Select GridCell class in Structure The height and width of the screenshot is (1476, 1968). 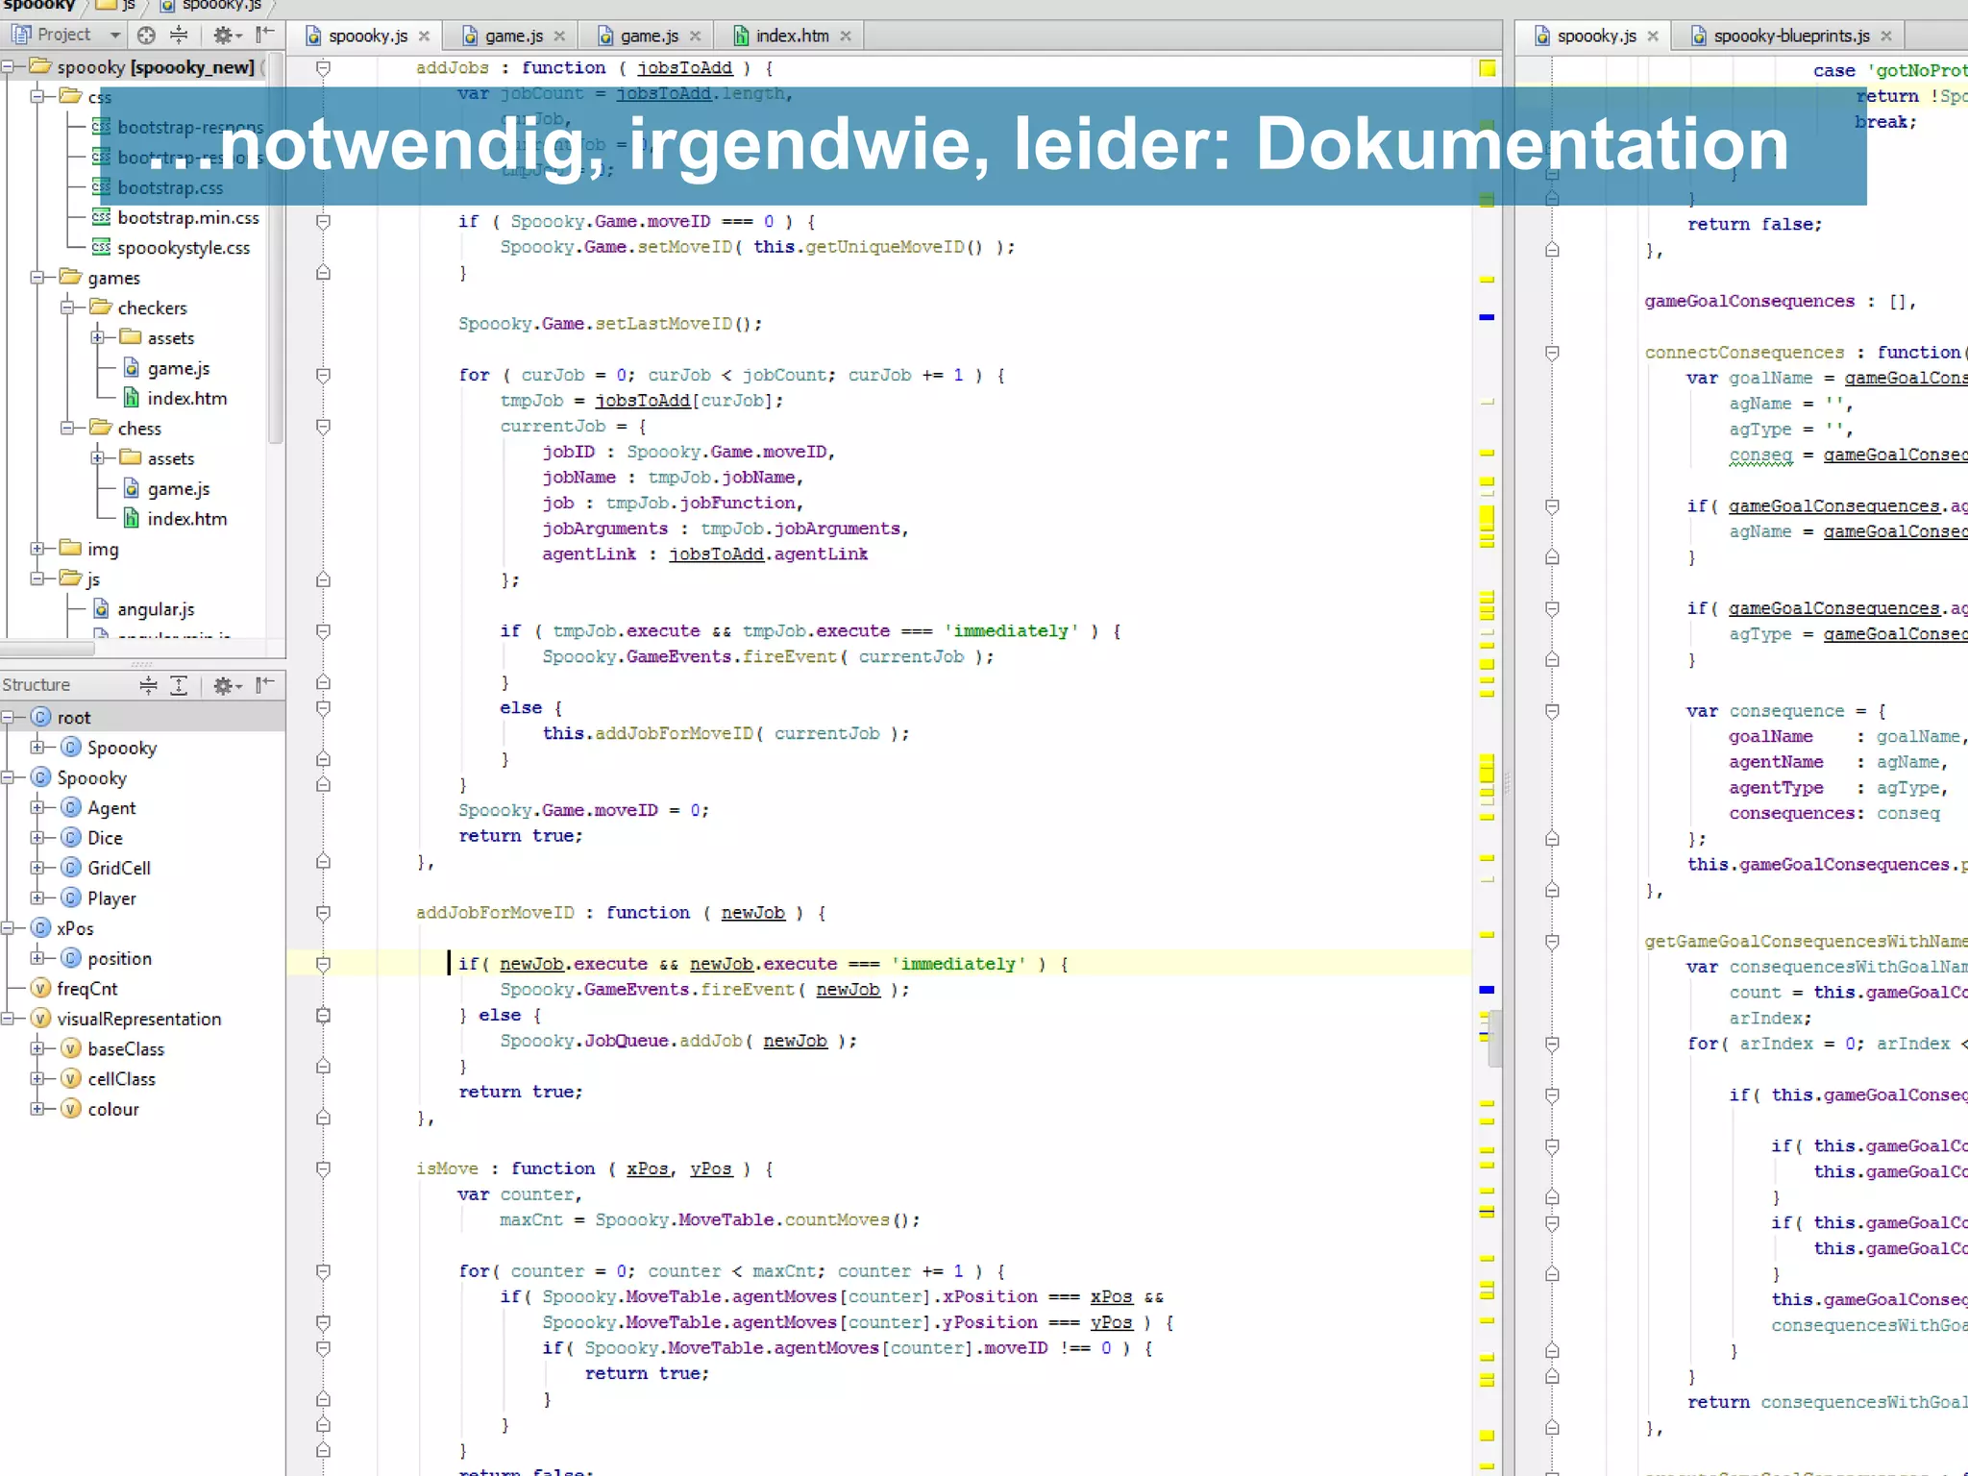[x=118, y=868]
